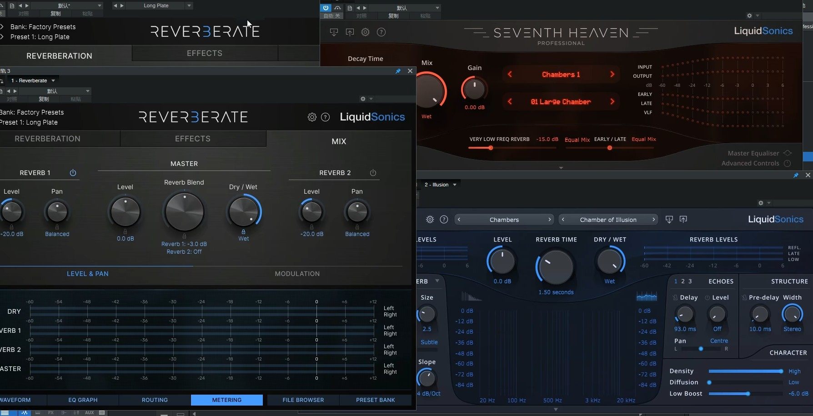The image size is (813, 416).
Task: Click the blue plugin bypass power button
Action: tap(326, 8)
